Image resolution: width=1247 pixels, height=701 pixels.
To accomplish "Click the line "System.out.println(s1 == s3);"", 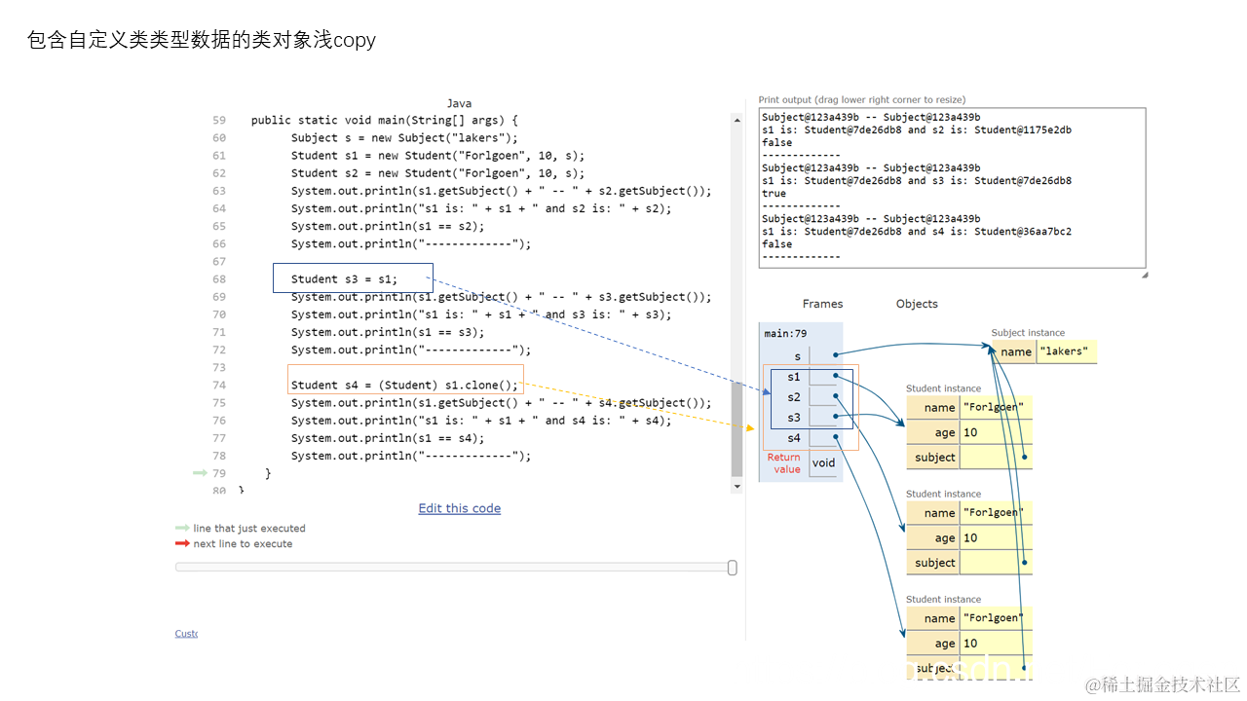I will pos(387,332).
